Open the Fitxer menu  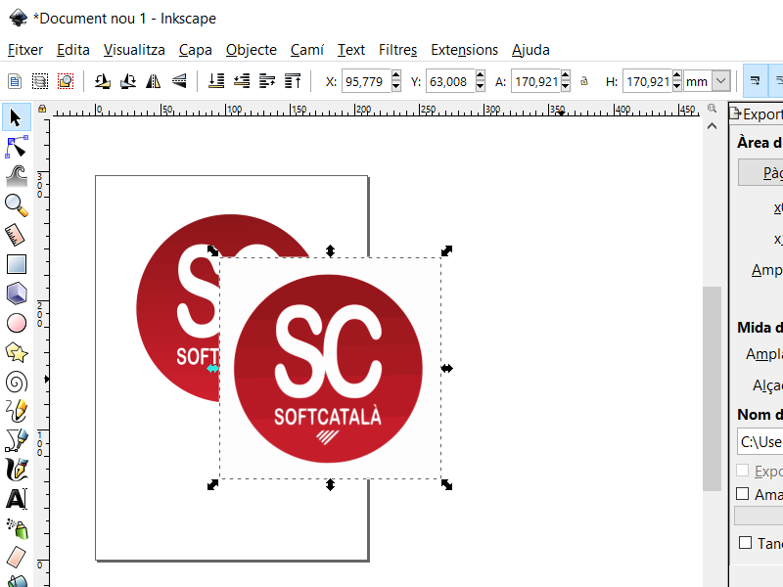click(25, 50)
